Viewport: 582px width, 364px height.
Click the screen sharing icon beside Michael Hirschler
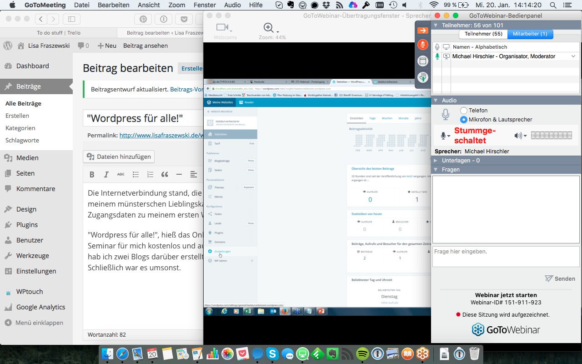point(447,56)
